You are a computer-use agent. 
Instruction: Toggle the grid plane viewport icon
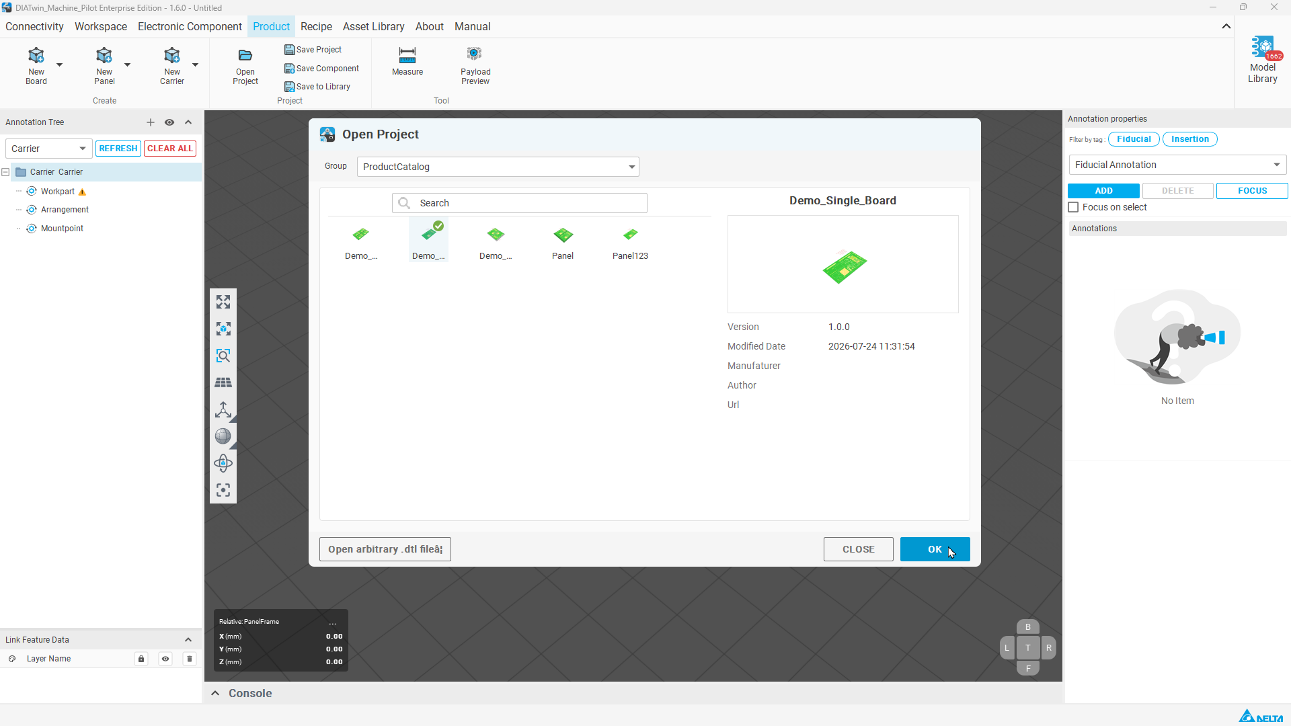223,382
